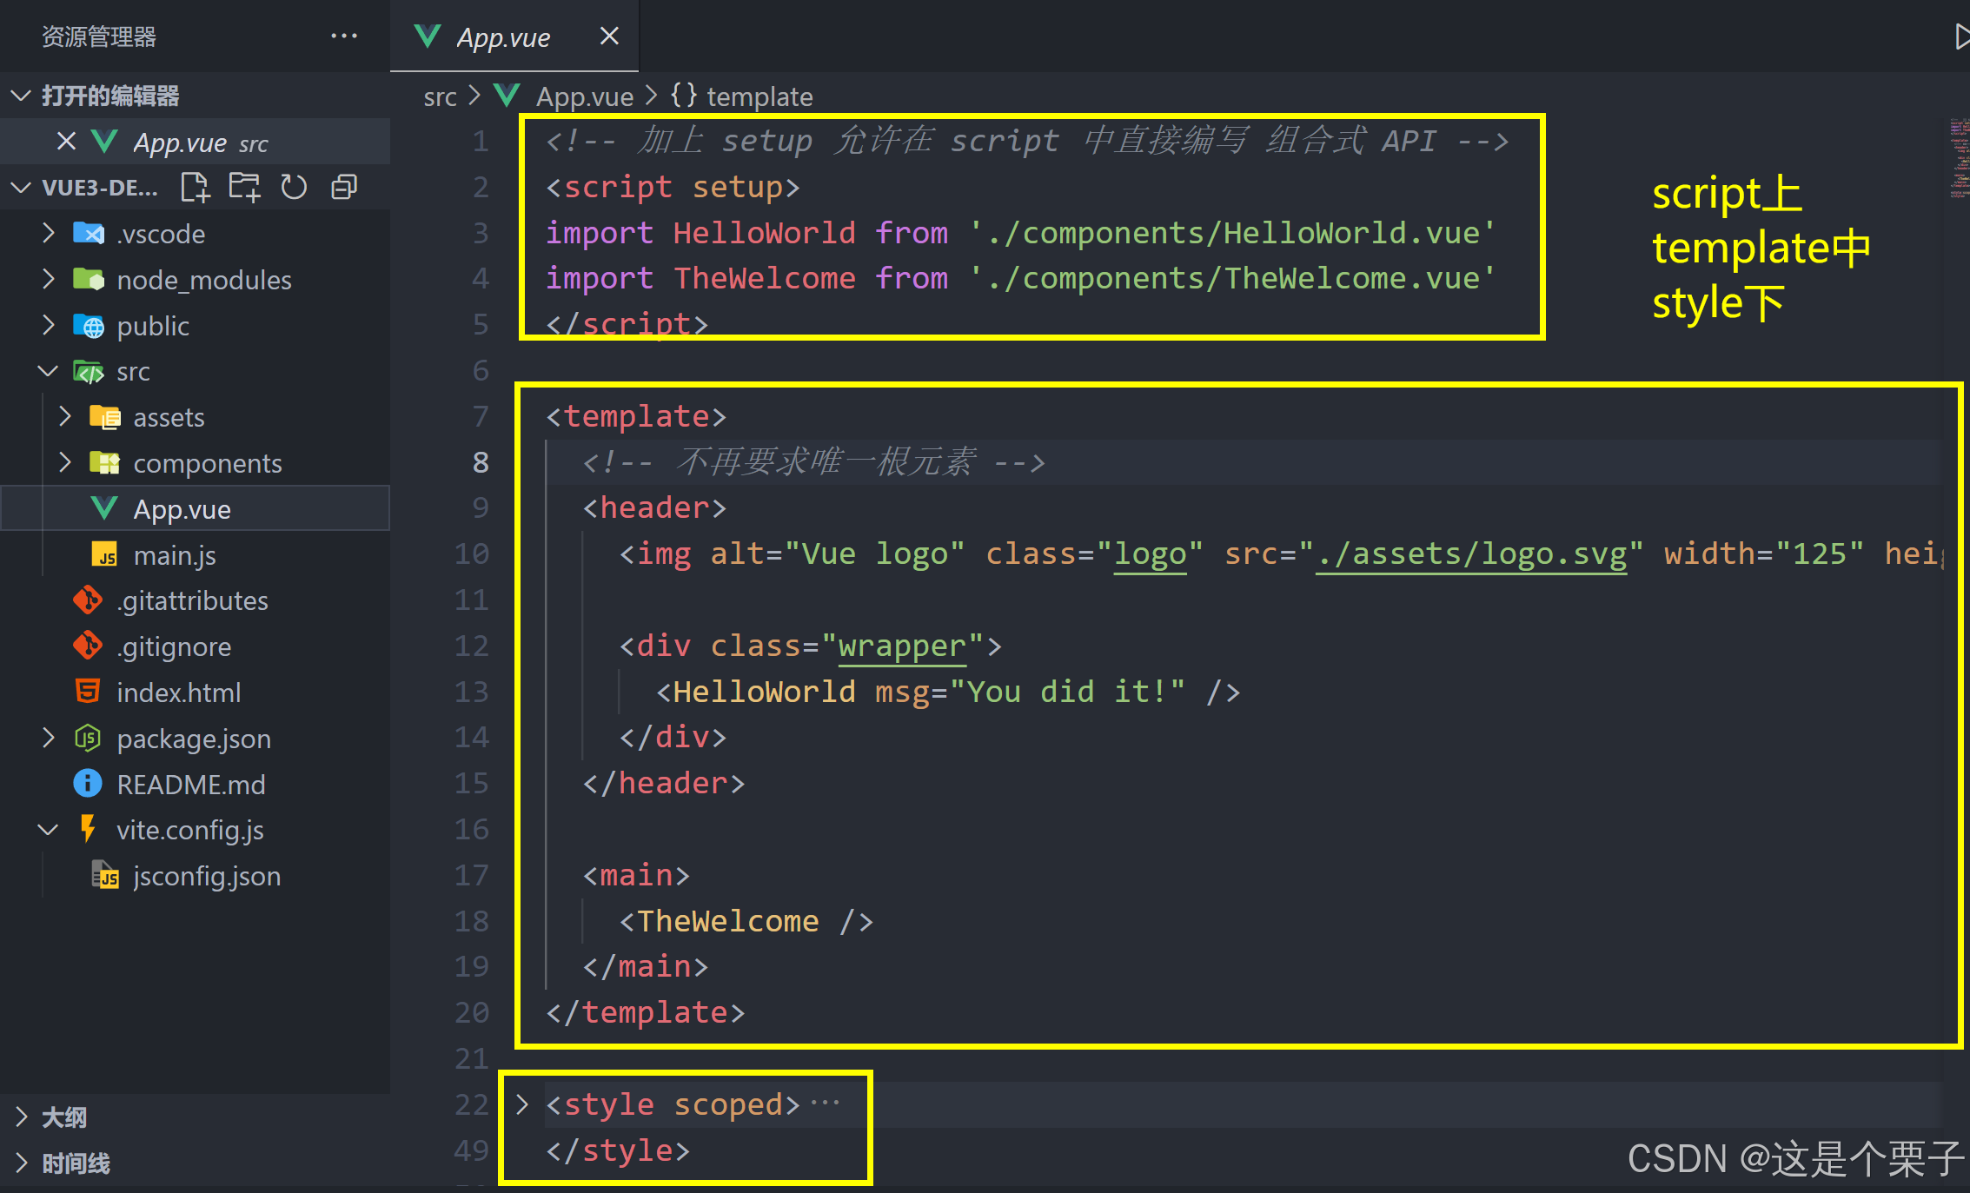Screen dimensions: 1970x1193
Task: Open the ./assets/logo.svg path link
Action: point(1470,554)
